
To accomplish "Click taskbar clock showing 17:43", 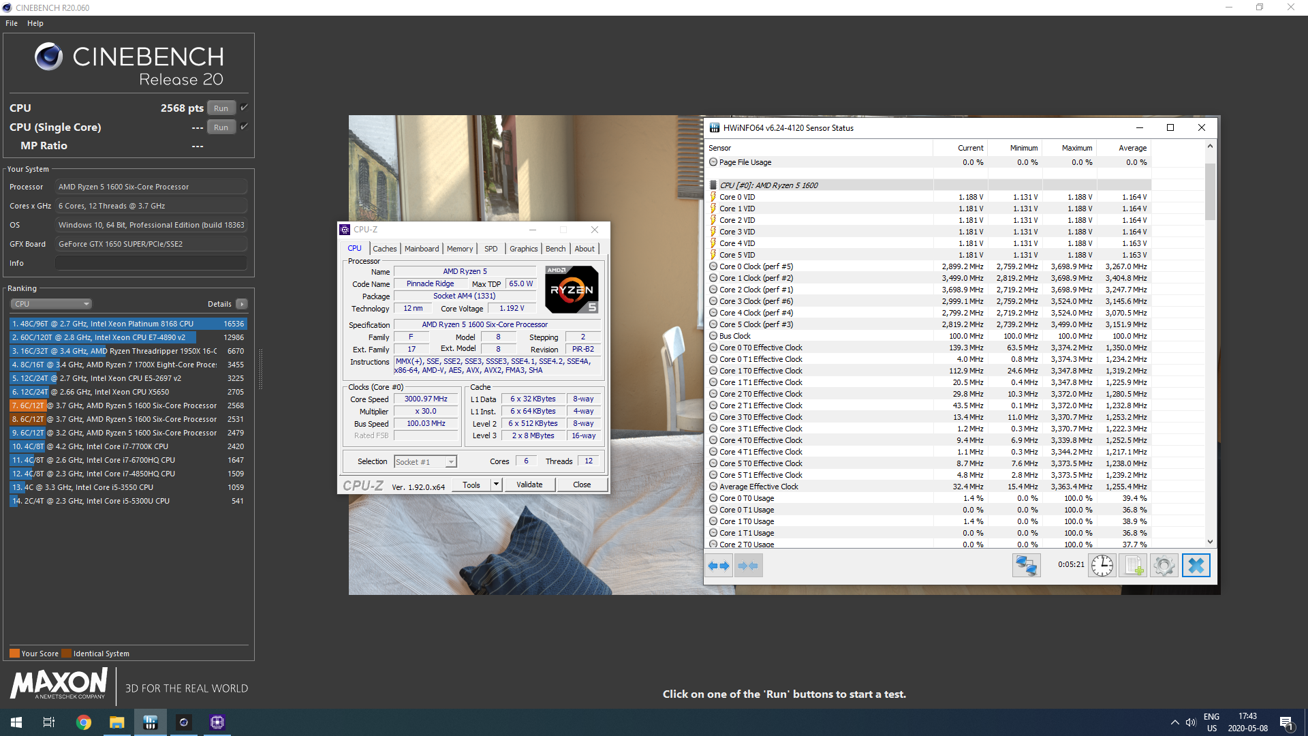I will (1247, 722).
